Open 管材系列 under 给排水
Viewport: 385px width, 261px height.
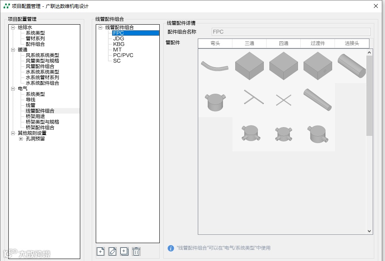(x=35, y=39)
